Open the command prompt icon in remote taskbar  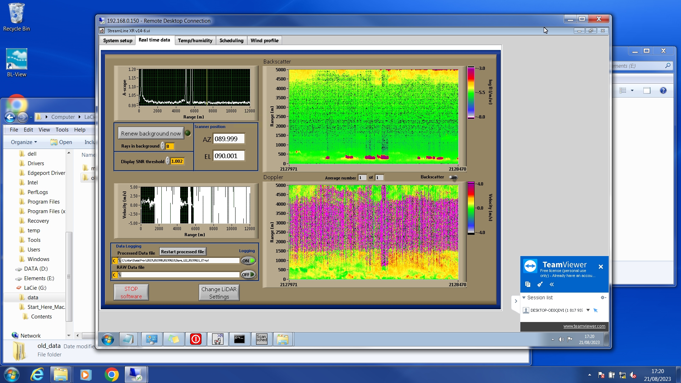coord(239,339)
